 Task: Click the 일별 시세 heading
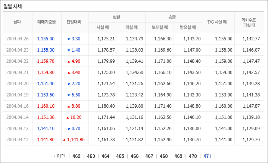12,6
